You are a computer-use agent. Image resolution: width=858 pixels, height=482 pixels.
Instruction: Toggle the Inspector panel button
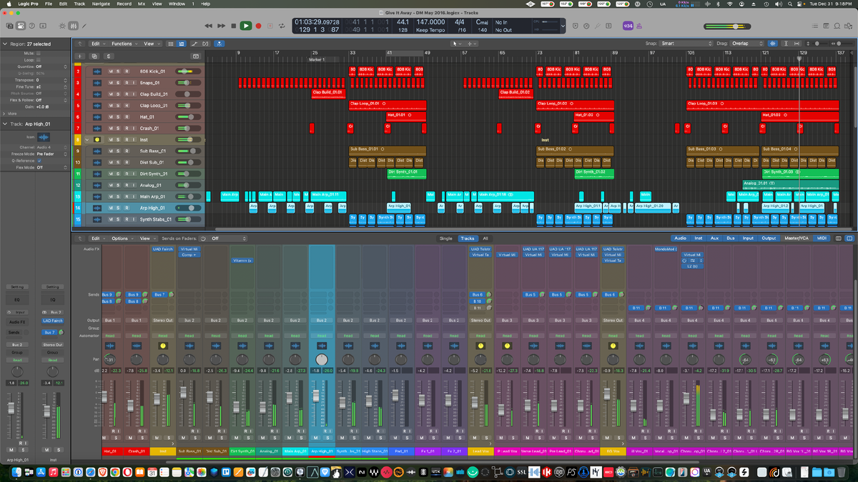coord(21,26)
